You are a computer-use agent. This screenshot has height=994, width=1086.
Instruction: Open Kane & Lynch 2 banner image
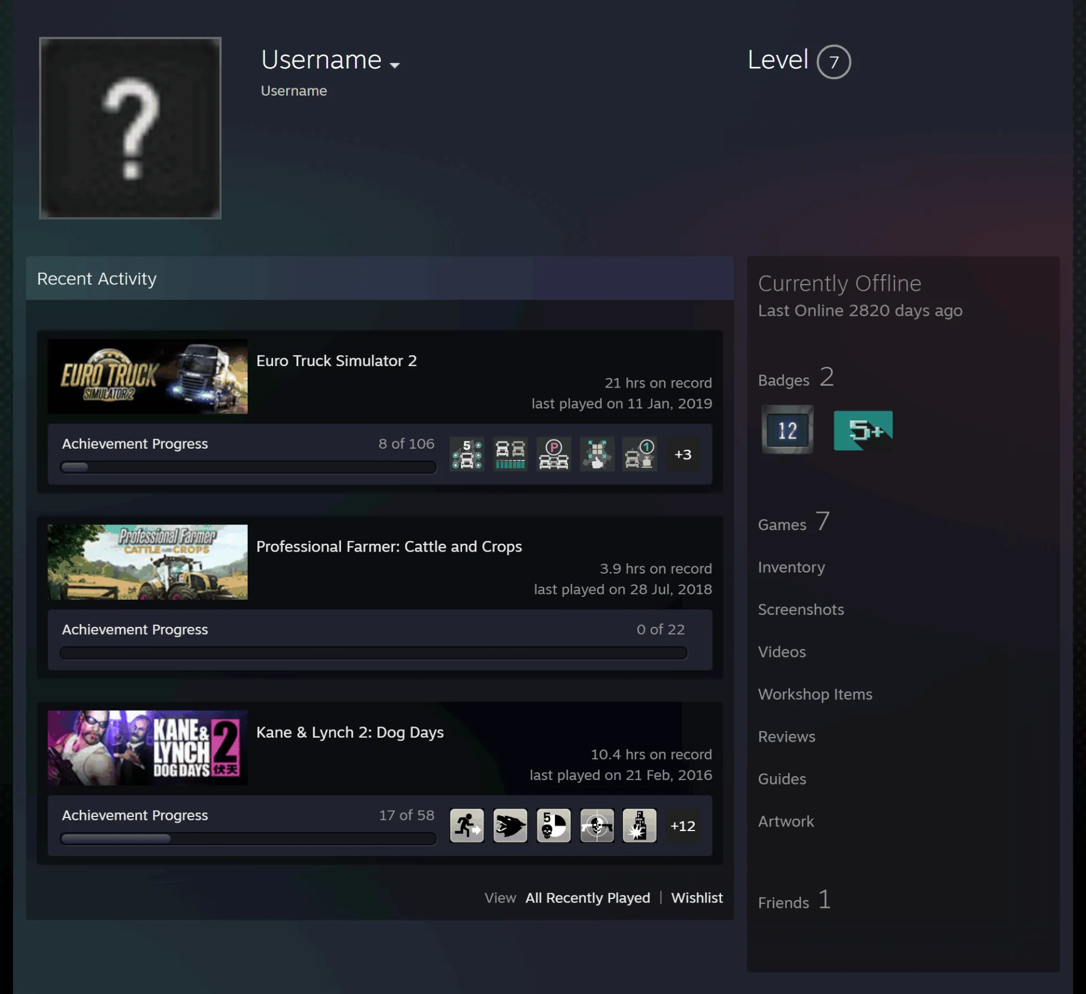(148, 747)
